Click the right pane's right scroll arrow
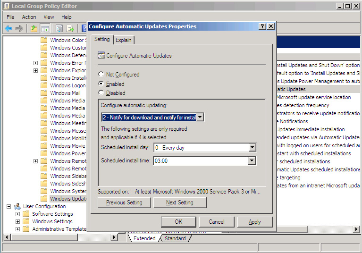 point(356,229)
